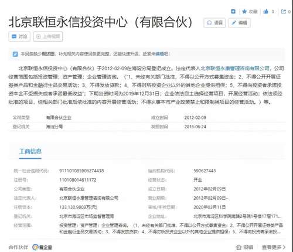293x252 pixels.
Task: Click the 报错 report error link
Action: pos(244,247)
